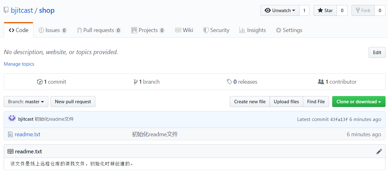Edit the repository description

(377, 53)
